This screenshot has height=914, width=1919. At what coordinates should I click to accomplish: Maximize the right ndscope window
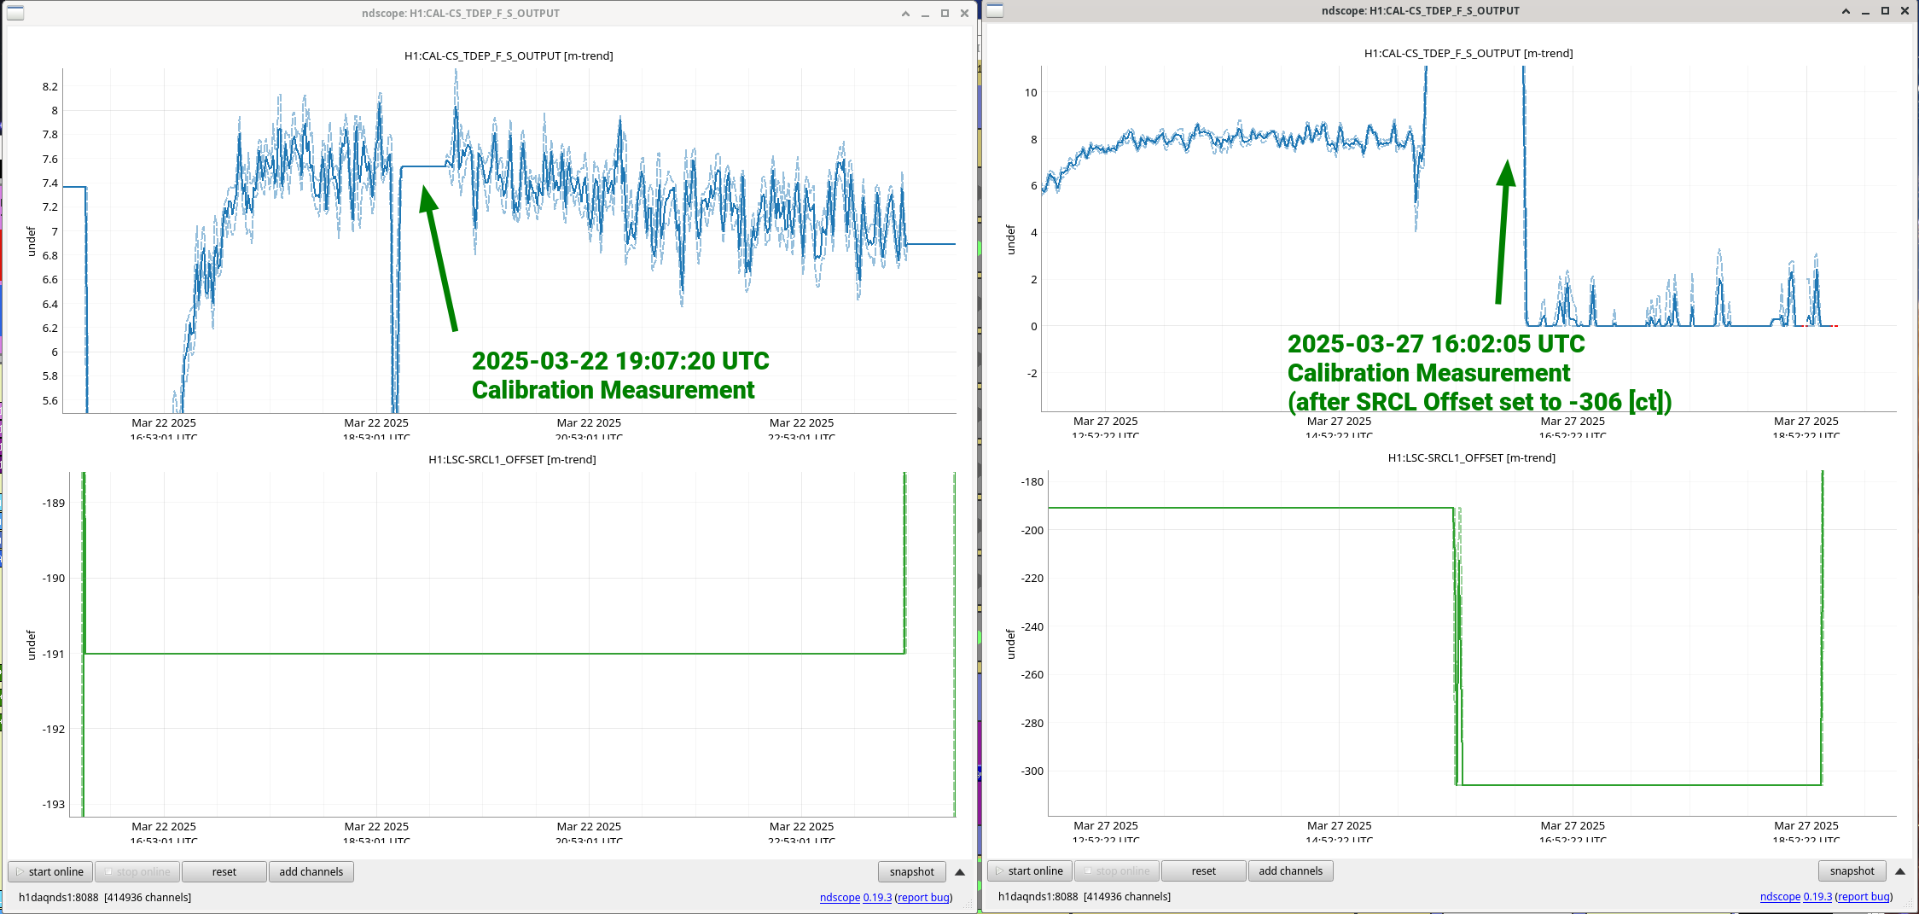(1885, 11)
